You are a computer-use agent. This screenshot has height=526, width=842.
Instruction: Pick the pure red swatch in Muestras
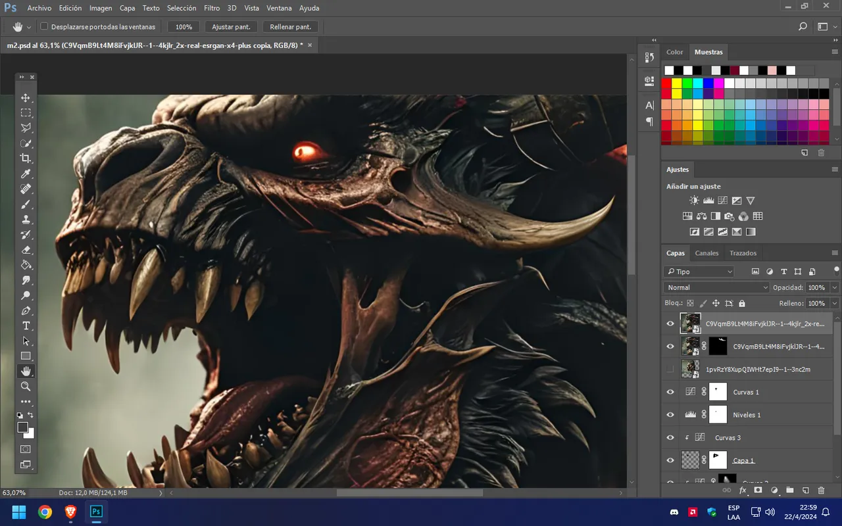tap(666, 84)
